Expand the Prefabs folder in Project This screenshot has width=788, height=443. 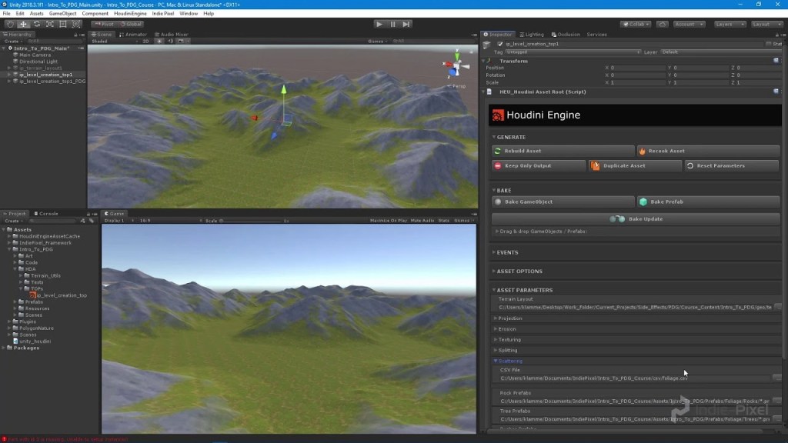point(15,301)
